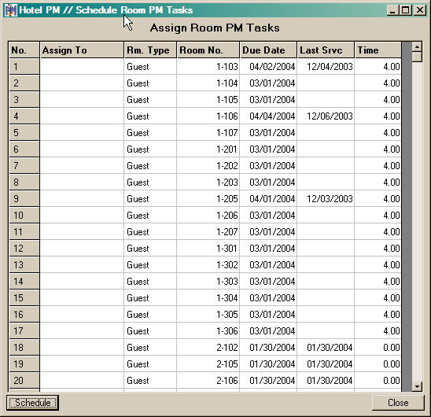Viewport: 431px width, 417px height.
Task: Click due date 04/04/2004
Action: (268, 116)
